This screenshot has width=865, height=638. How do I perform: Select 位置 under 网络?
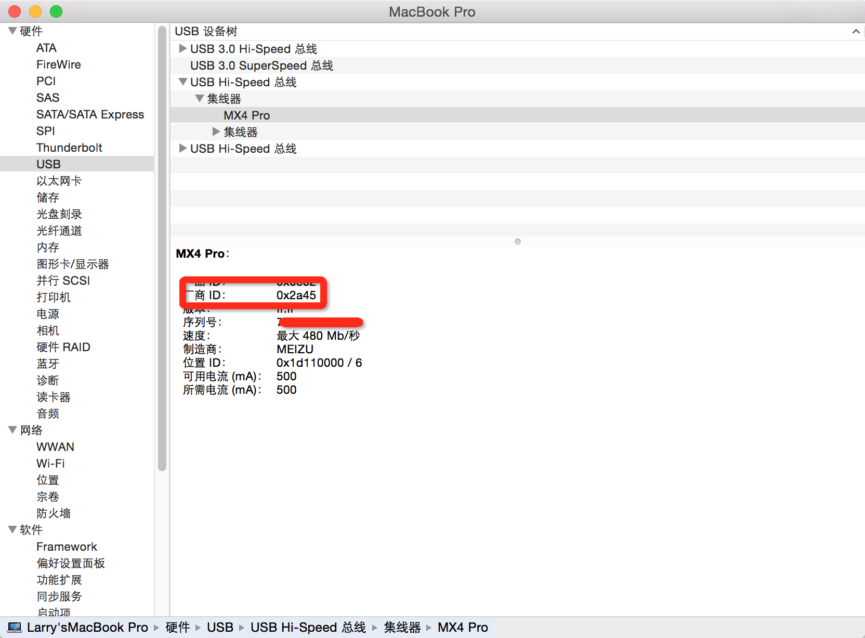[x=48, y=480]
